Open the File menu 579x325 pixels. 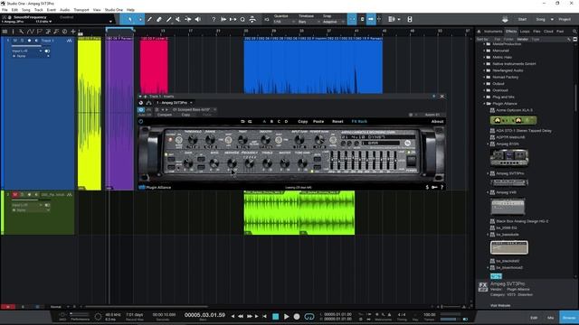[x=5, y=10]
